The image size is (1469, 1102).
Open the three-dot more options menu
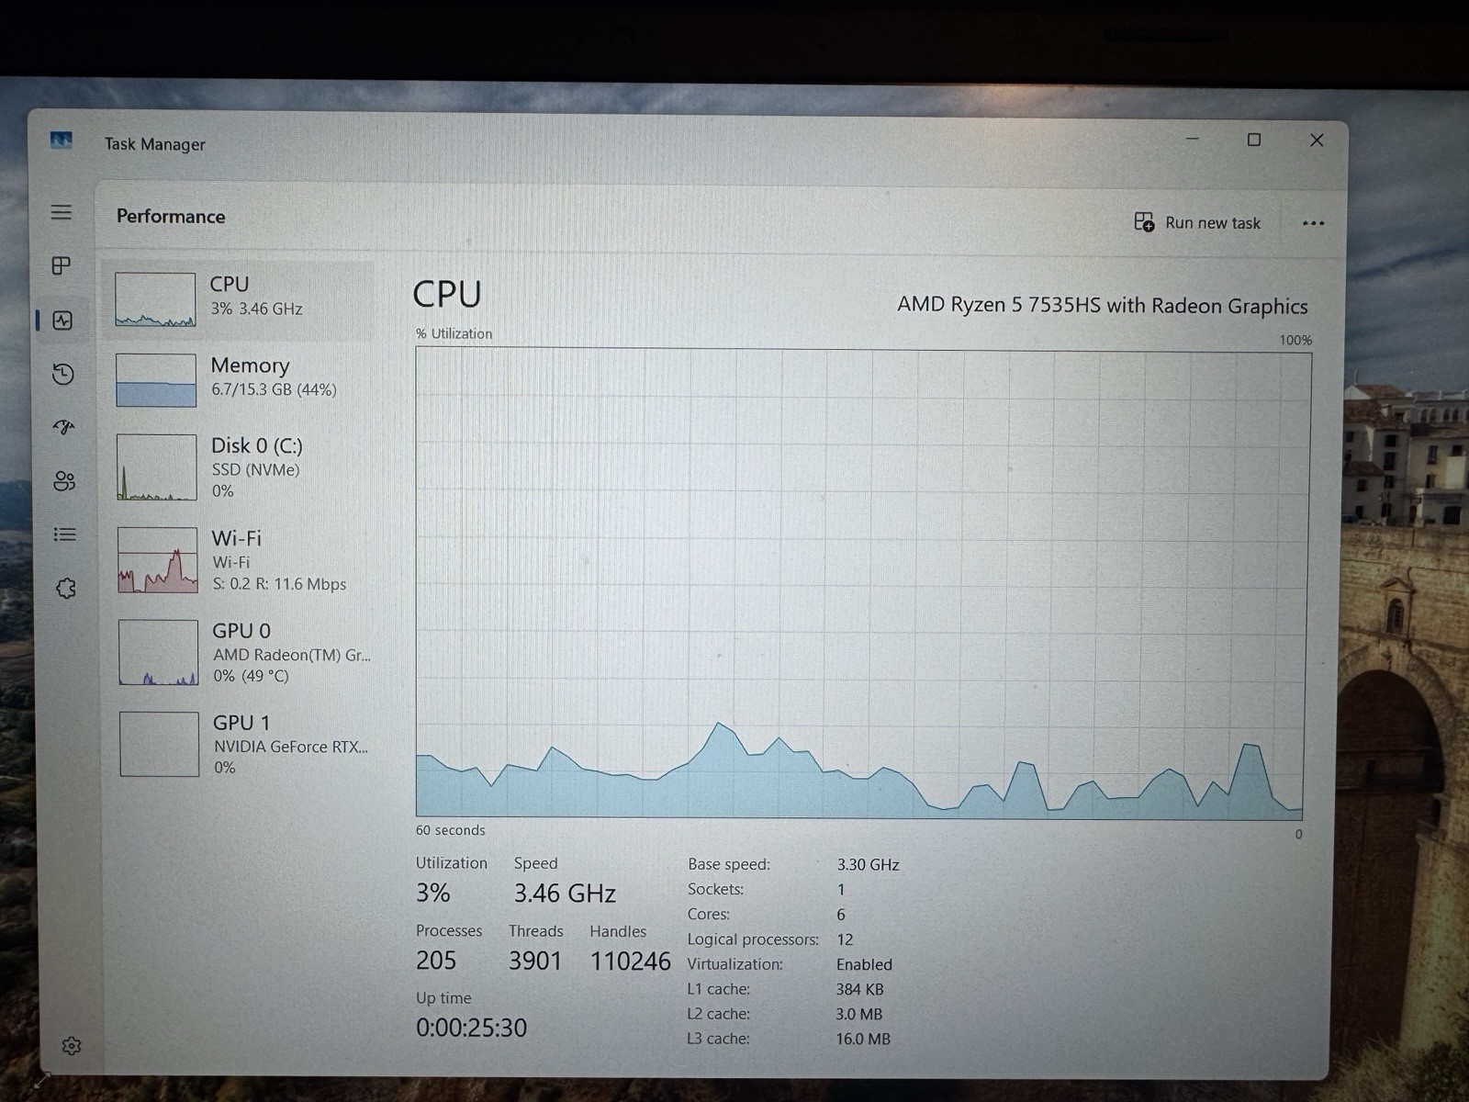(x=1313, y=223)
